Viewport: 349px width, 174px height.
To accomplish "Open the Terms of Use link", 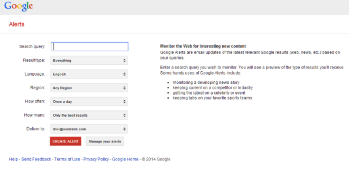I will 67,159.
